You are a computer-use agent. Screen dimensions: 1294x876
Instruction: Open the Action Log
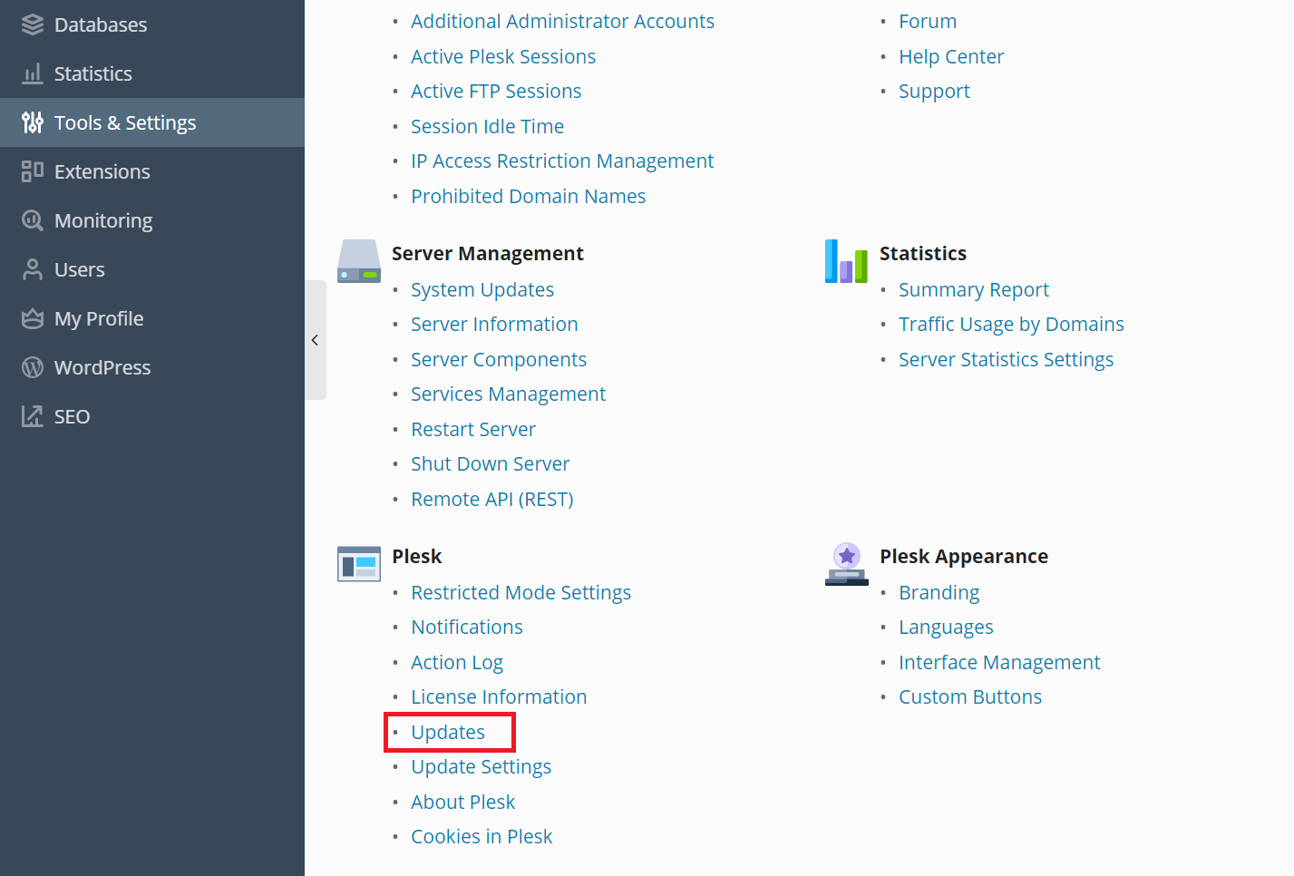(x=457, y=662)
